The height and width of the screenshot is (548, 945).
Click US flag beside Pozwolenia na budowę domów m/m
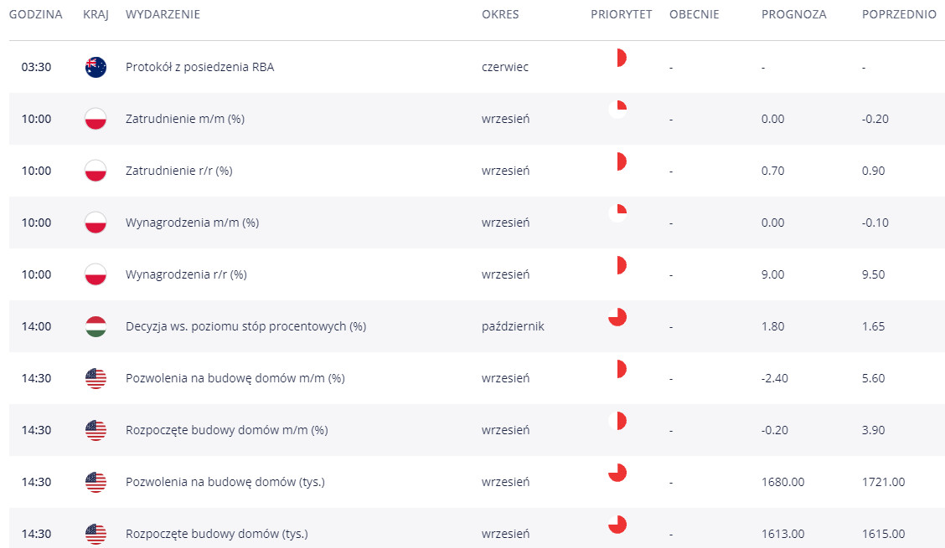coord(96,378)
